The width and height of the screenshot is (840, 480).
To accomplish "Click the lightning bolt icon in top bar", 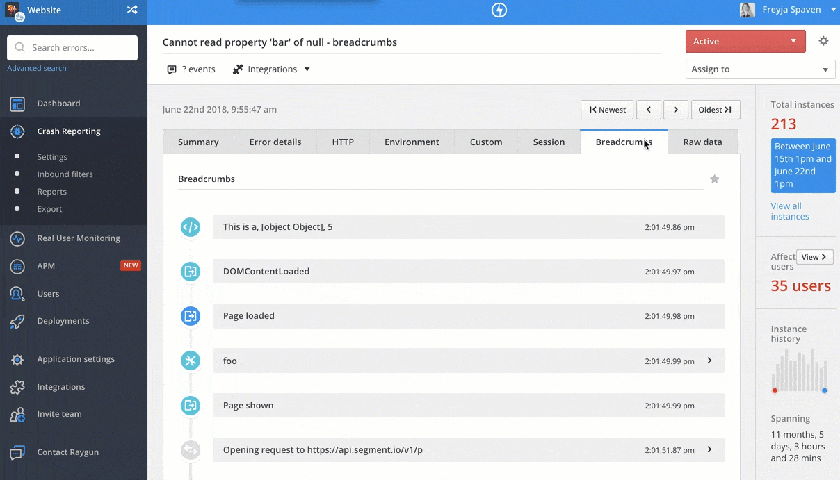I will click(x=499, y=10).
